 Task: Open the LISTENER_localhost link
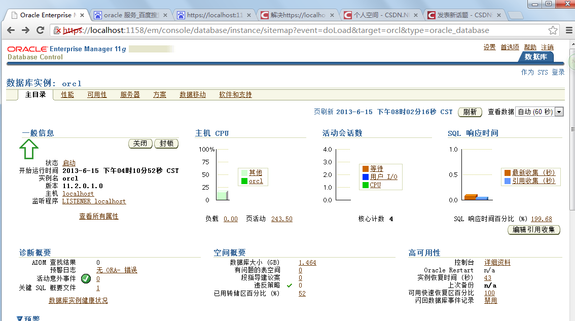point(94,201)
